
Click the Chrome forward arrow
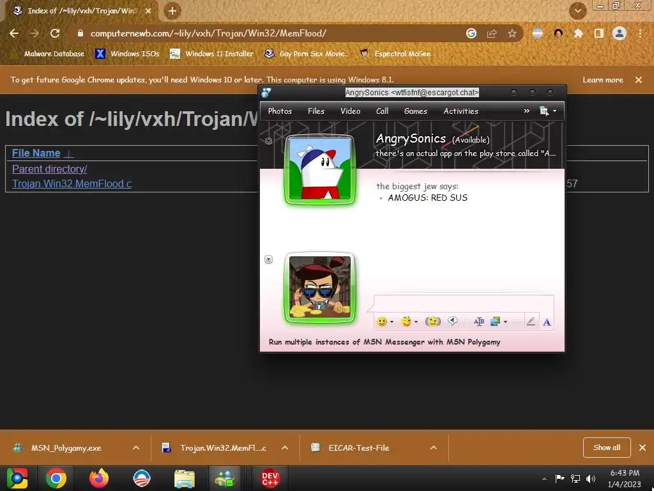pyautogui.click(x=34, y=33)
